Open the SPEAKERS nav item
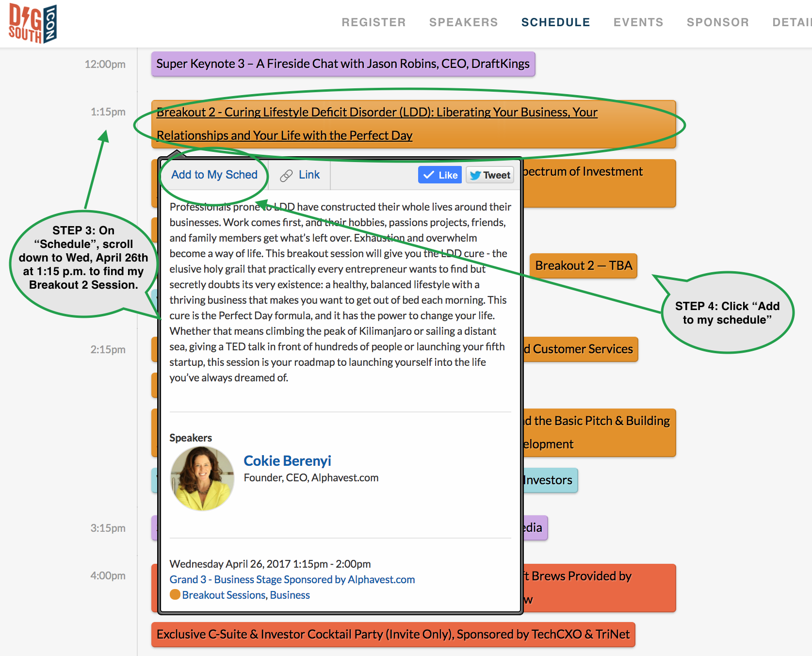 (x=463, y=22)
